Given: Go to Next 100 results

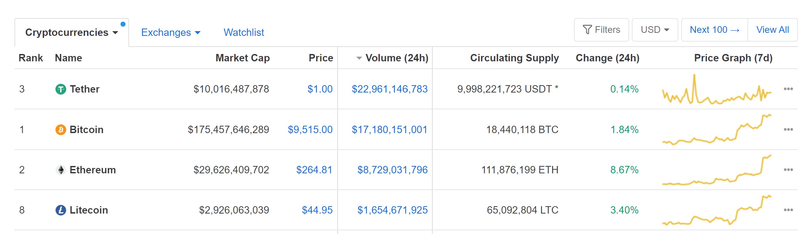Looking at the screenshot, I should (x=715, y=30).
